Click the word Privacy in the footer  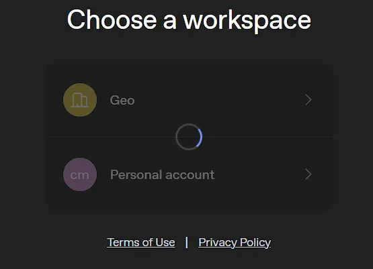click(218, 243)
